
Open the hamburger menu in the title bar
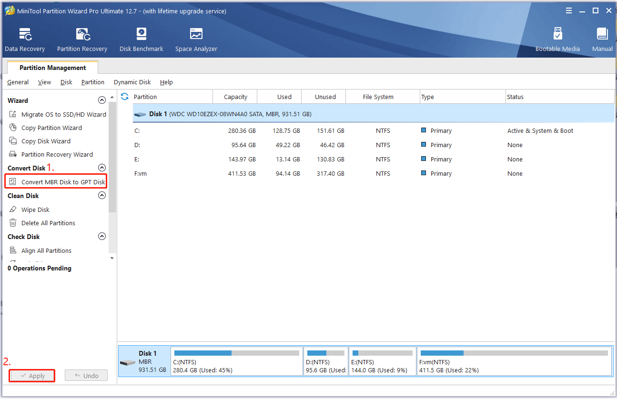(x=569, y=10)
